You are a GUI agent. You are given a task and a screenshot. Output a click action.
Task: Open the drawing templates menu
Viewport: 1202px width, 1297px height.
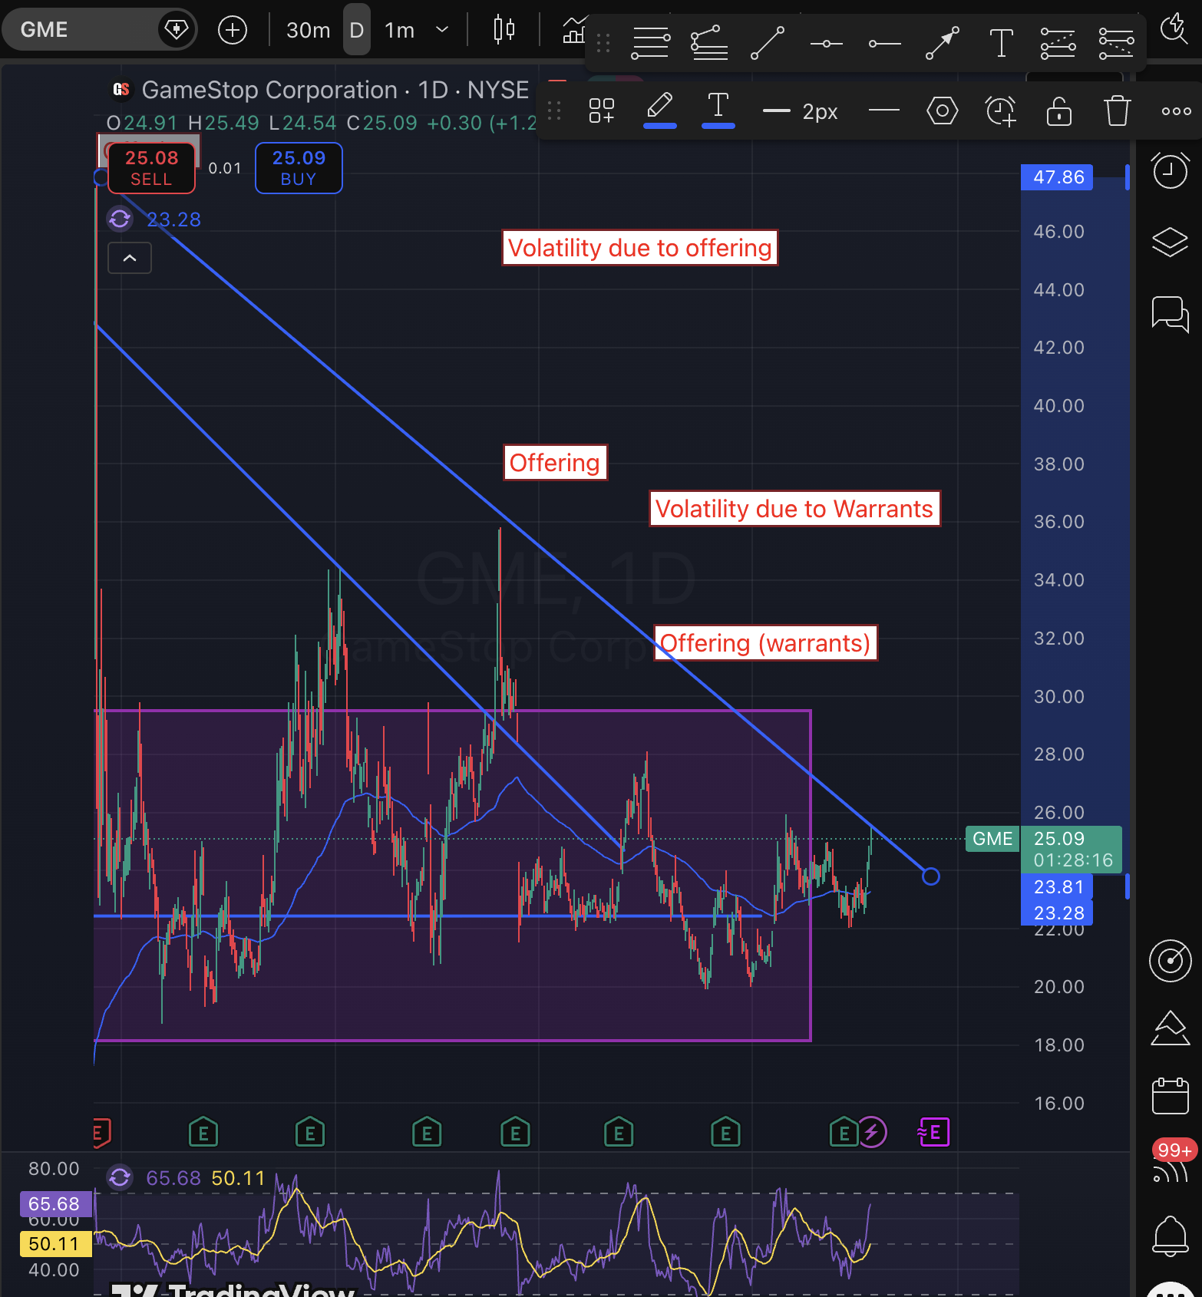pos(602,111)
